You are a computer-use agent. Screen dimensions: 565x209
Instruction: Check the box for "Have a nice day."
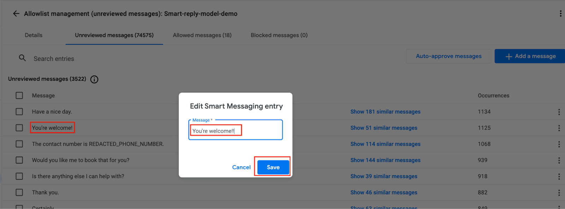click(x=19, y=112)
